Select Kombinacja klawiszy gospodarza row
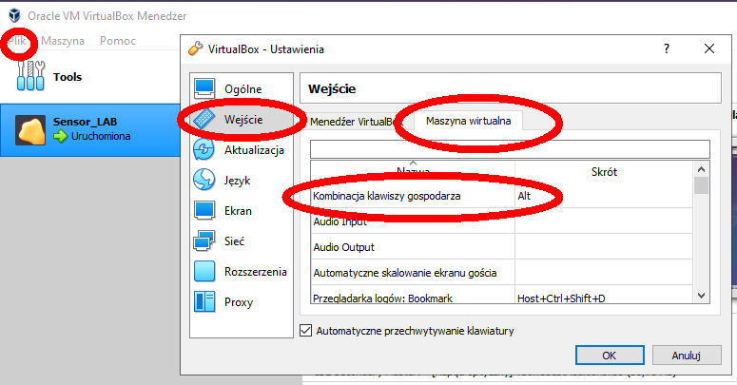 click(x=501, y=196)
